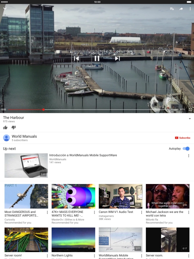Open options for Server room. video
Viewport: 194px width, 259px height.
tap(189, 256)
